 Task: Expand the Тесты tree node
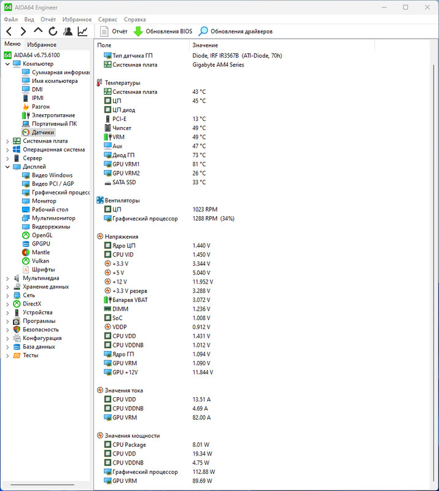pyautogui.click(x=7, y=355)
